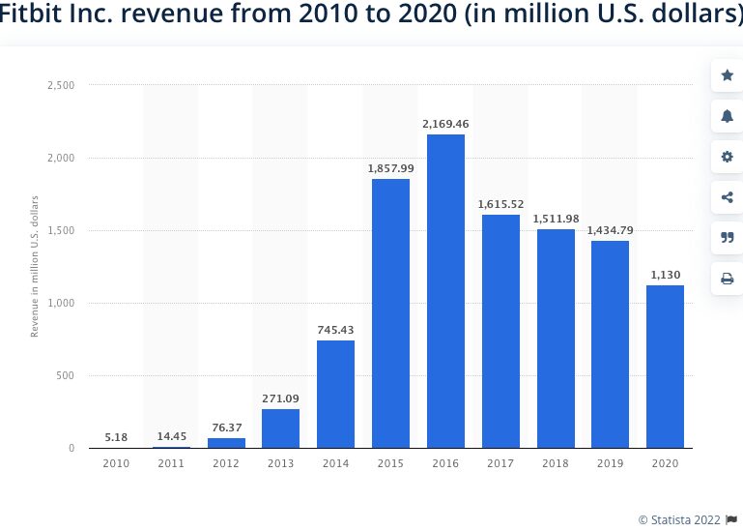Click the 2019 bar labeled 1,434.79
This screenshot has height=531, width=743.
coord(610,344)
